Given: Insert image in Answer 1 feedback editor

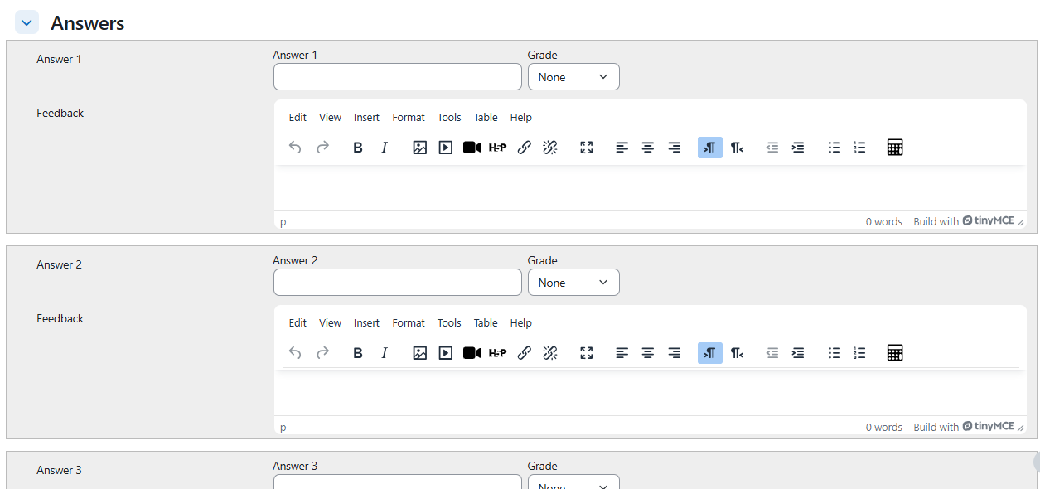Looking at the screenshot, I should click(420, 148).
